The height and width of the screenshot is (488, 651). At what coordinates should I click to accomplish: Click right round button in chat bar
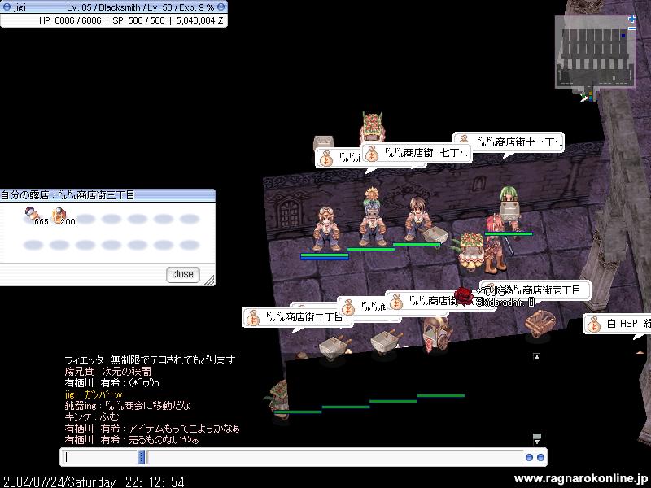coord(540,457)
